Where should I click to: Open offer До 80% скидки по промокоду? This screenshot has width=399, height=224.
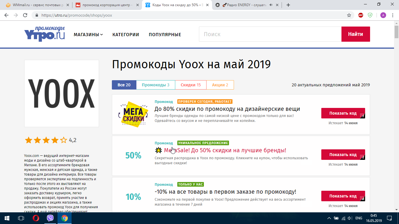(x=227, y=109)
